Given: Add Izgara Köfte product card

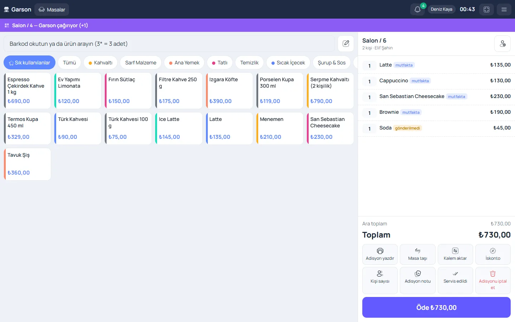Looking at the screenshot, I should tap(229, 91).
